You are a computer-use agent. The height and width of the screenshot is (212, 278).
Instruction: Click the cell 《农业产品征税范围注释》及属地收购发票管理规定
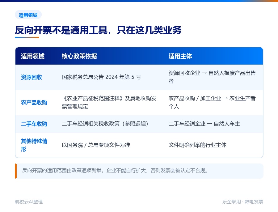coord(109,102)
